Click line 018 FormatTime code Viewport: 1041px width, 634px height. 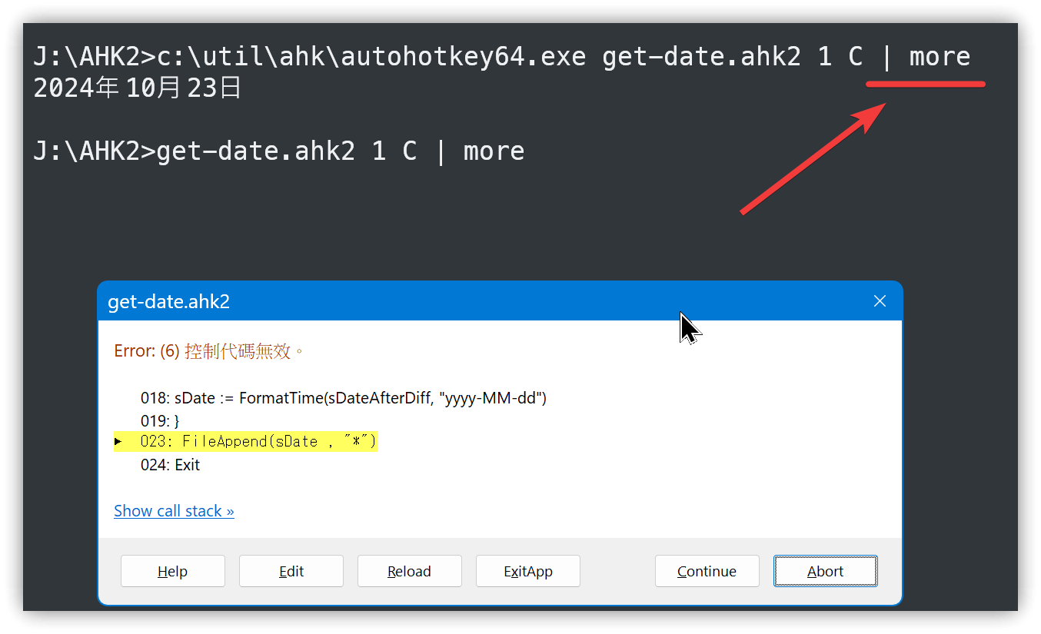pyautogui.click(x=343, y=398)
